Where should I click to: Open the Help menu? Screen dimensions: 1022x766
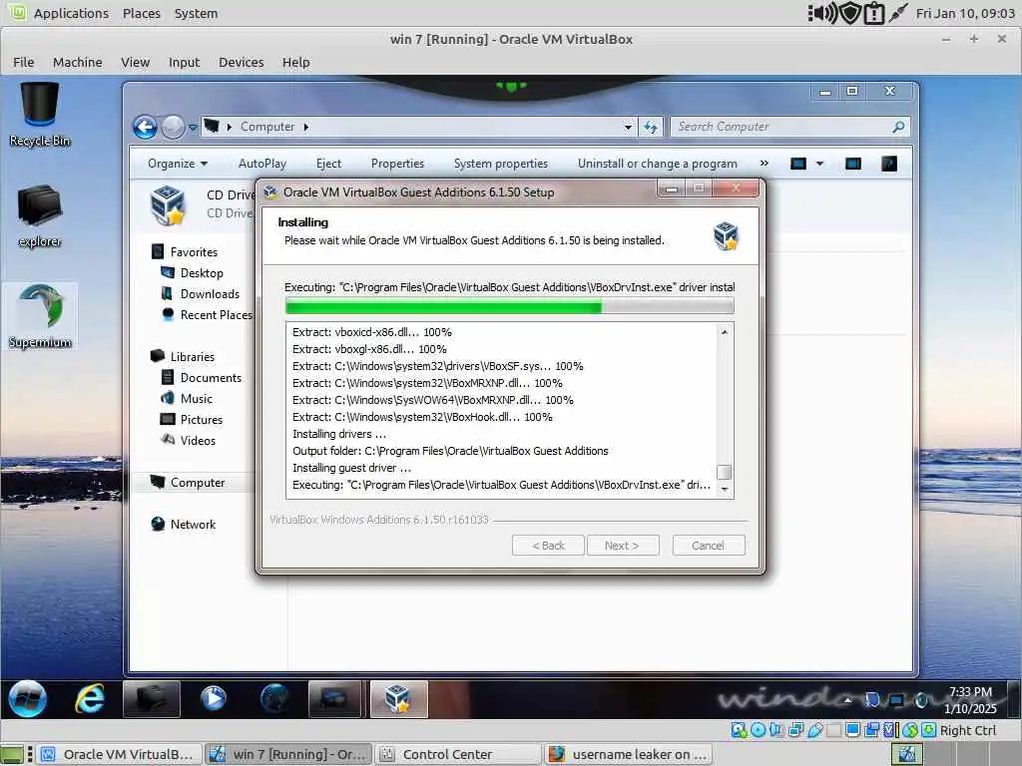[x=295, y=62]
